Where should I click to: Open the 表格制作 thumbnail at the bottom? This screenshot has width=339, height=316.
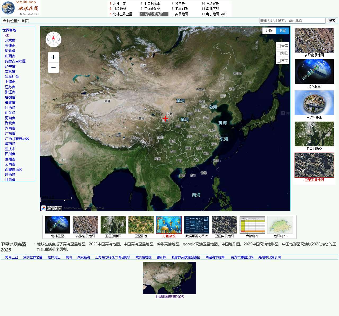(x=252, y=224)
